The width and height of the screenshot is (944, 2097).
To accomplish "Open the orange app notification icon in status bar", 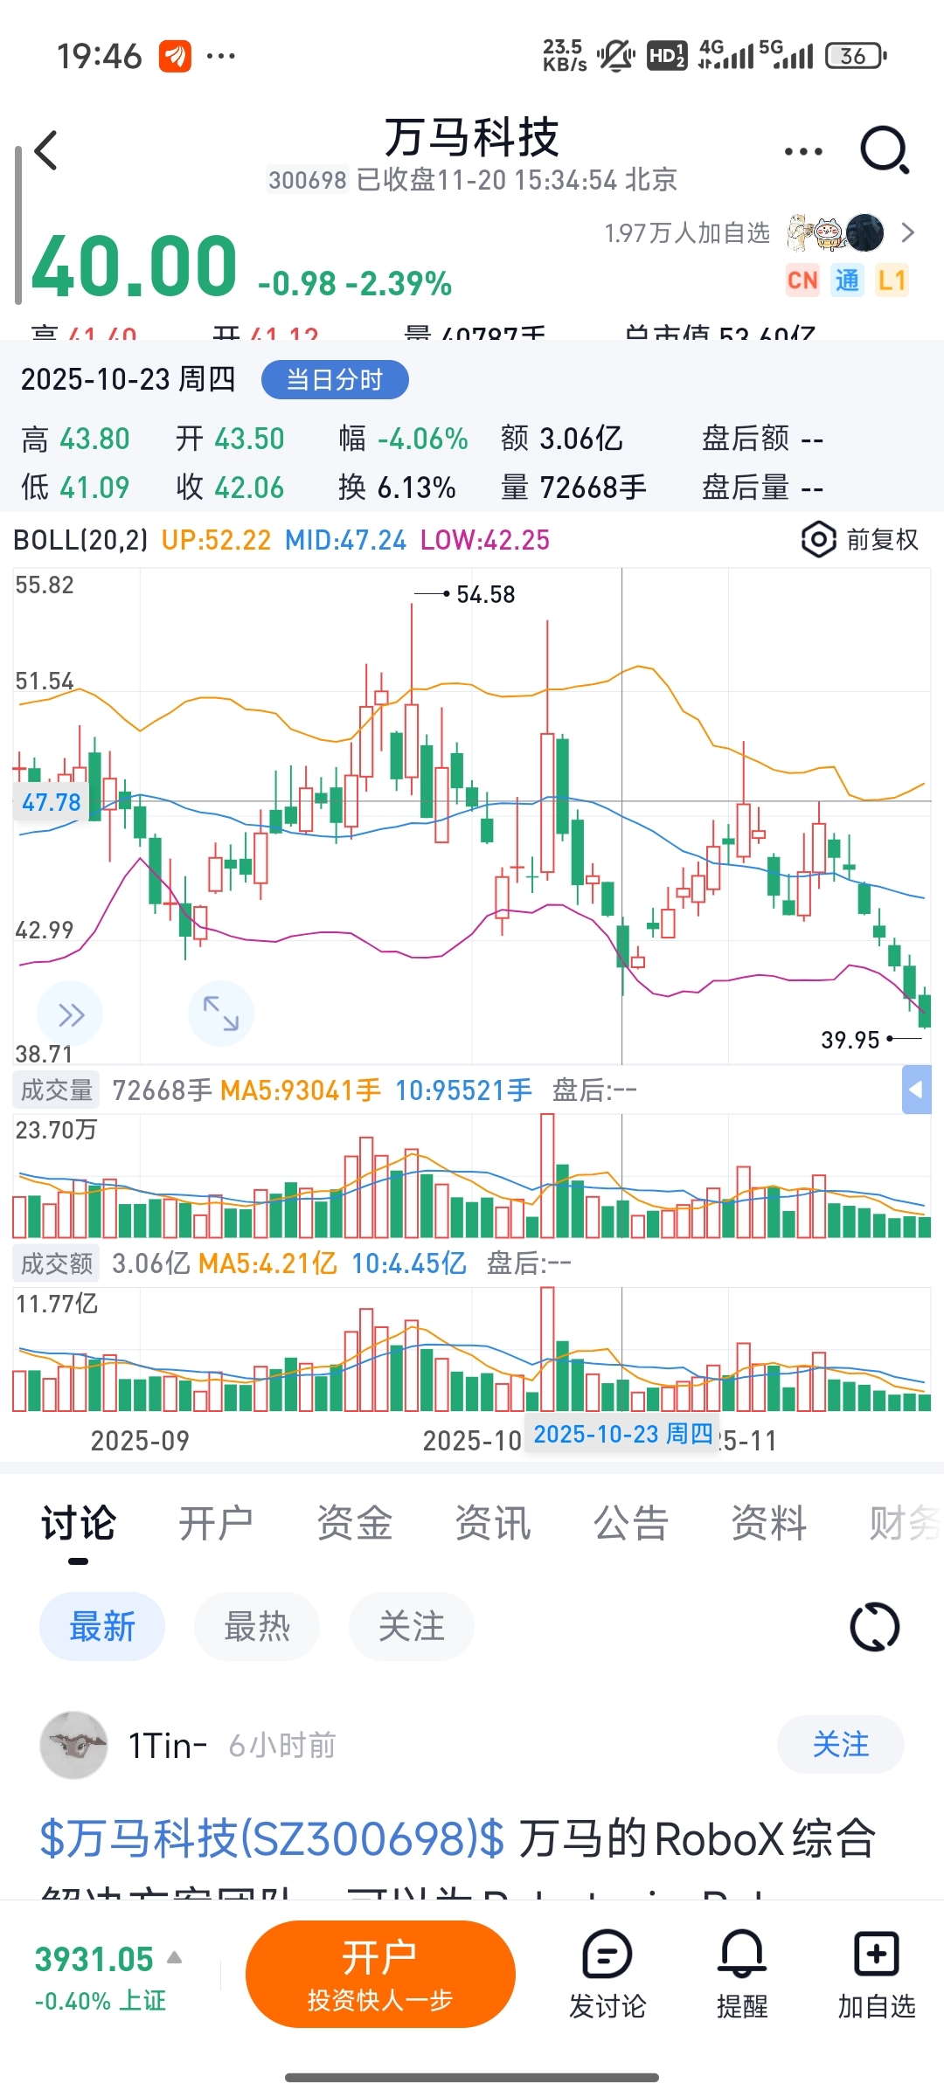I will (175, 56).
